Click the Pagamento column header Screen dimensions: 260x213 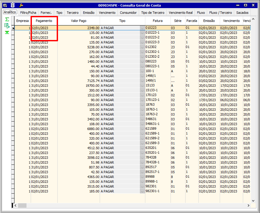coord(44,21)
